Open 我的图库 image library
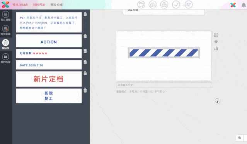Screen dimensions: 247x144 pyautogui.click(x=5, y=58)
